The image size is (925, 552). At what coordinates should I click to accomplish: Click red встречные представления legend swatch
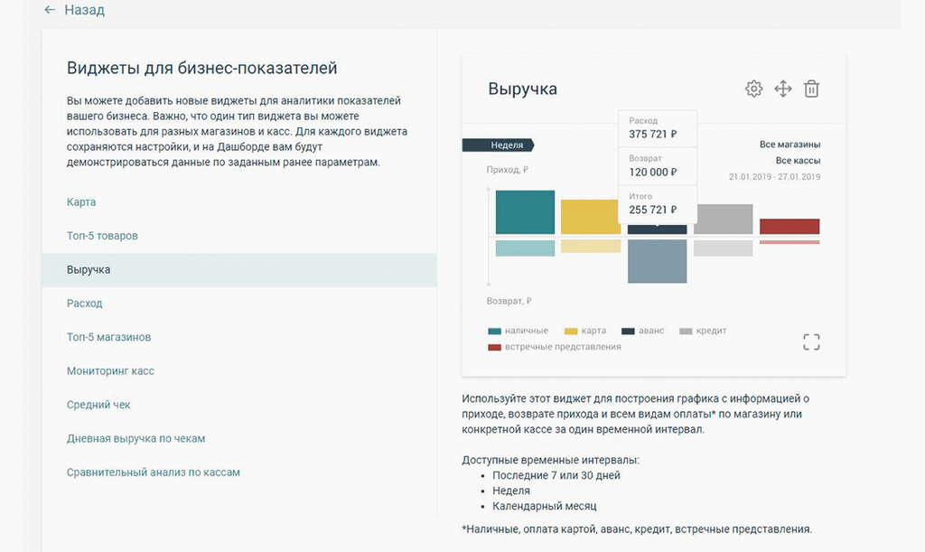(494, 347)
